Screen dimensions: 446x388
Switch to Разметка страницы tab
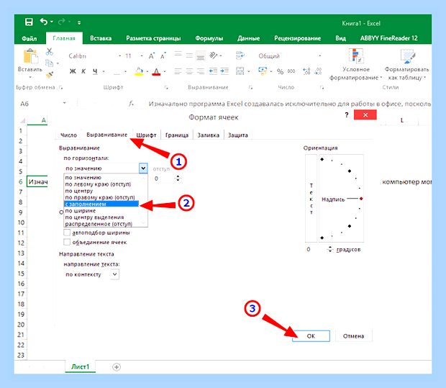153,38
